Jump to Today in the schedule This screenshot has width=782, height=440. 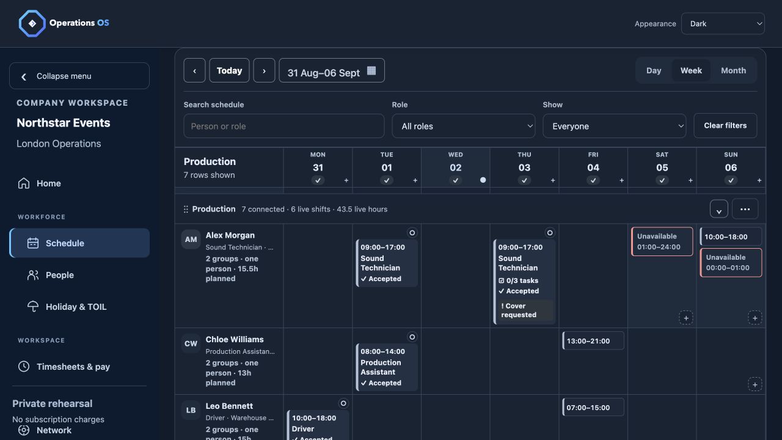click(229, 70)
